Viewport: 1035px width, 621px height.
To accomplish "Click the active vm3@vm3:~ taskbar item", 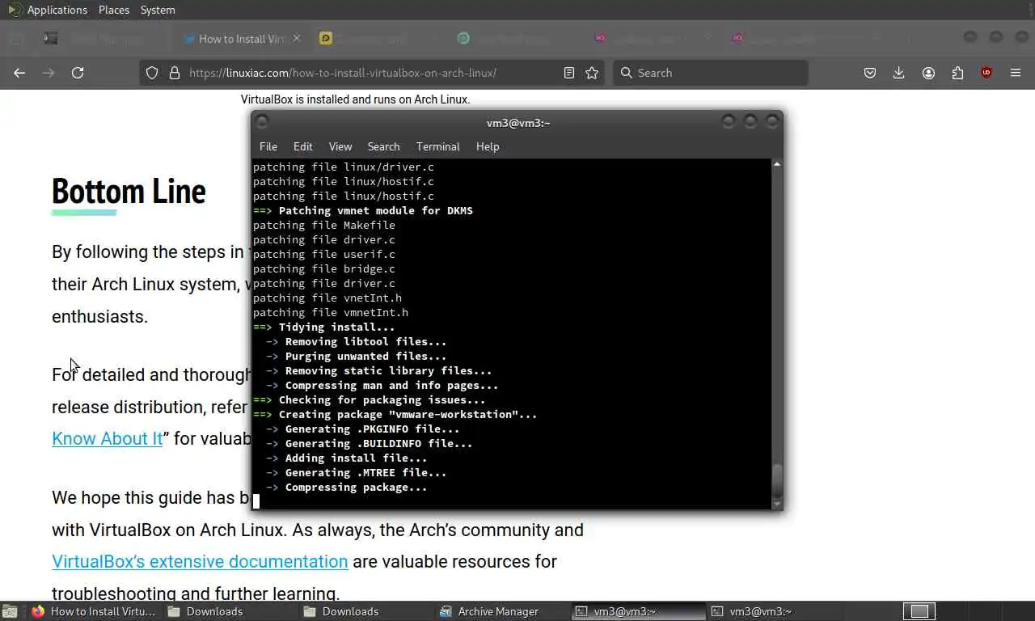I will pyautogui.click(x=637, y=611).
